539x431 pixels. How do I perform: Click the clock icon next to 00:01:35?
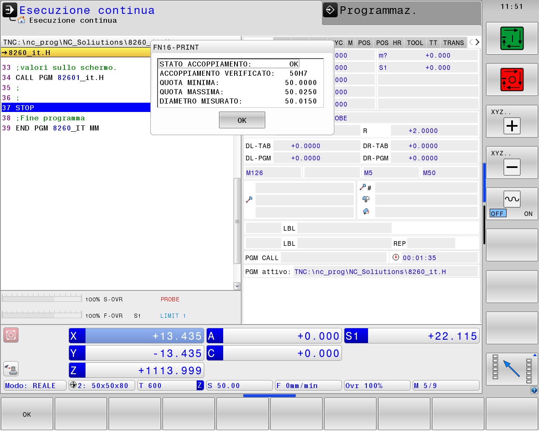pos(395,257)
